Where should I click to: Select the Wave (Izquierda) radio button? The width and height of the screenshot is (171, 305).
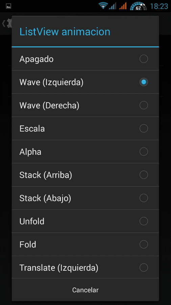pyautogui.click(x=144, y=82)
